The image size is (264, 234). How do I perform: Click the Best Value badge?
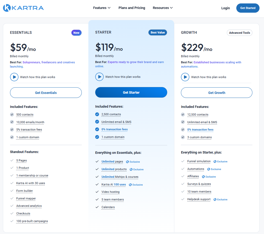(x=158, y=32)
